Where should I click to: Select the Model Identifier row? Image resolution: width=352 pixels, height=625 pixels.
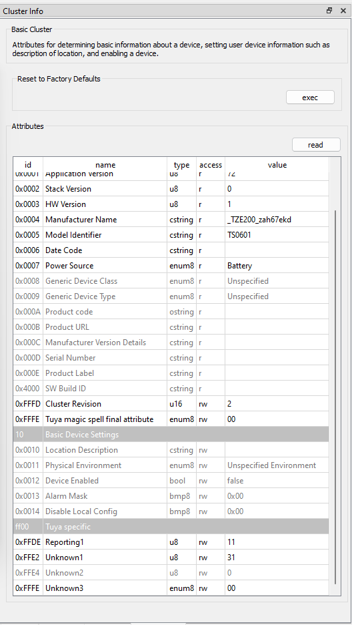(171, 235)
